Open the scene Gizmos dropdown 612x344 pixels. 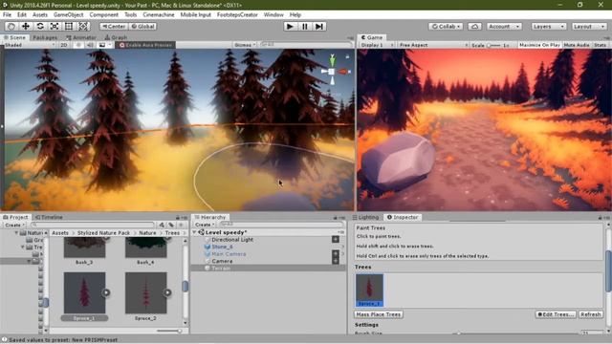pos(245,45)
